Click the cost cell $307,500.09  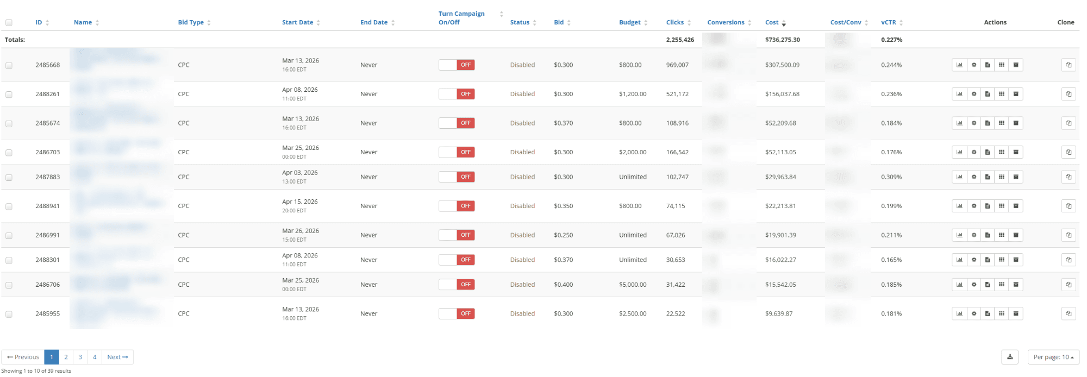click(783, 65)
